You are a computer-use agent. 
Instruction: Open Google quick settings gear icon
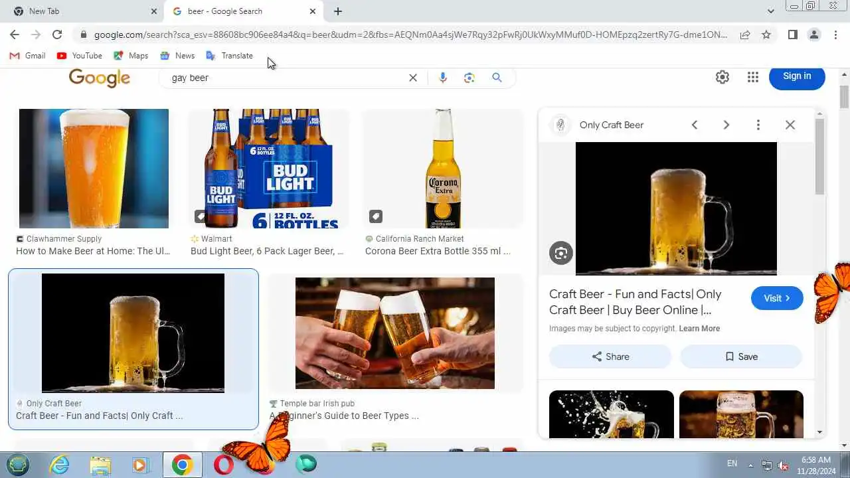click(x=722, y=77)
